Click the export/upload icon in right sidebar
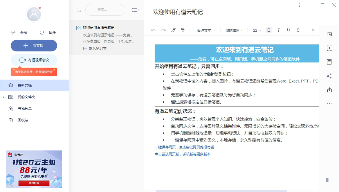 pos(329,90)
